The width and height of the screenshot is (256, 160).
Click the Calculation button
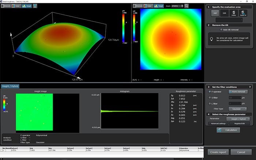pos(228,130)
